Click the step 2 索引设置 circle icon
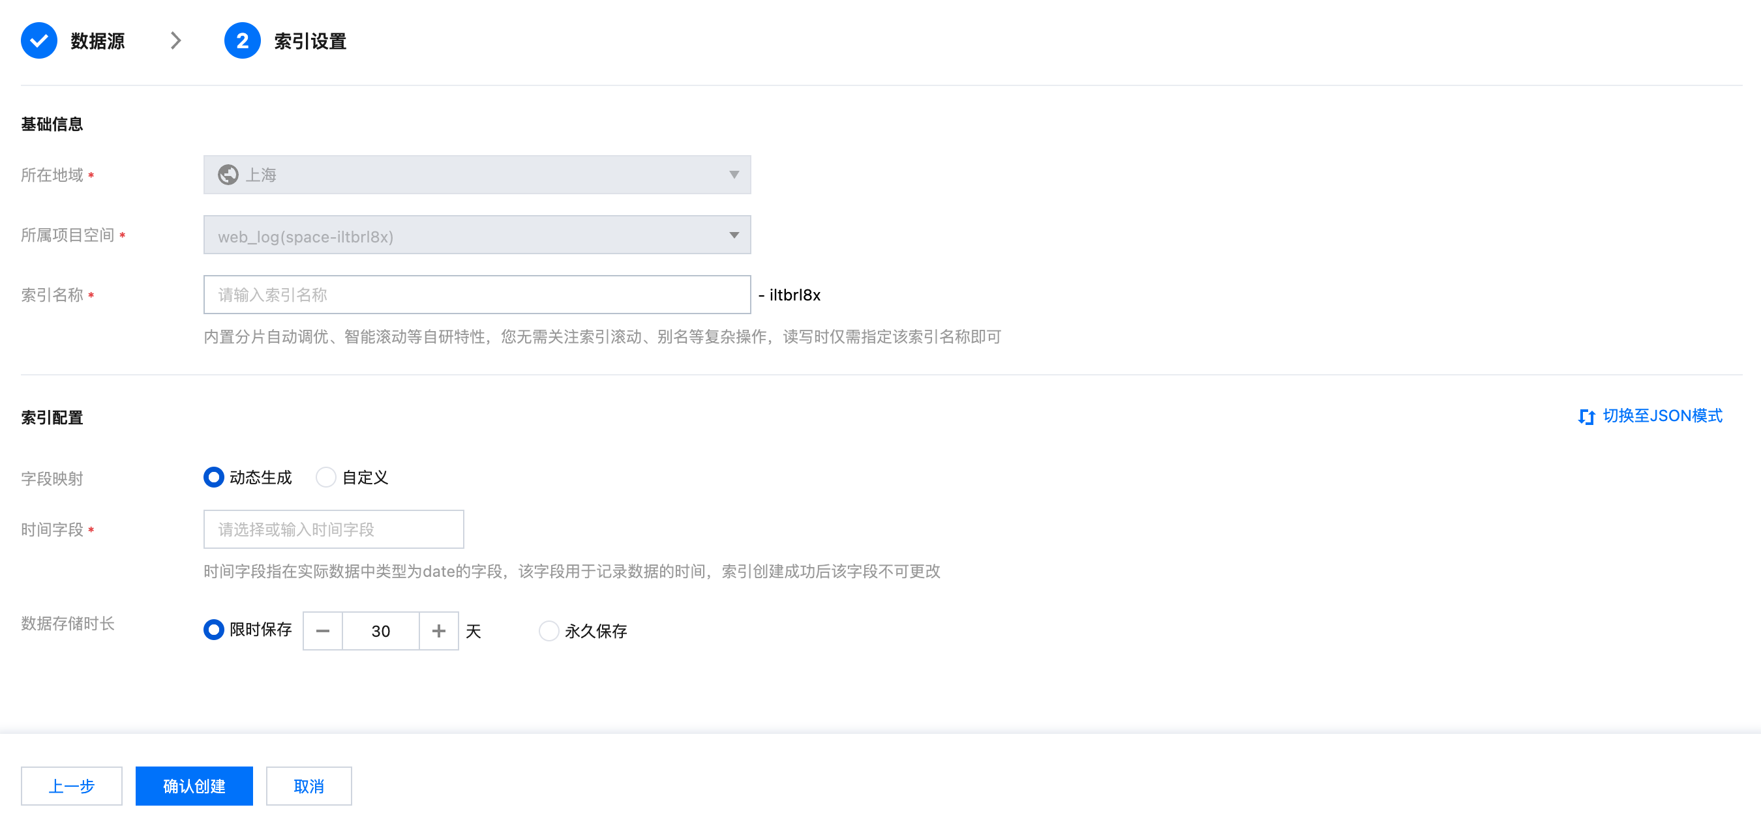 click(x=242, y=41)
